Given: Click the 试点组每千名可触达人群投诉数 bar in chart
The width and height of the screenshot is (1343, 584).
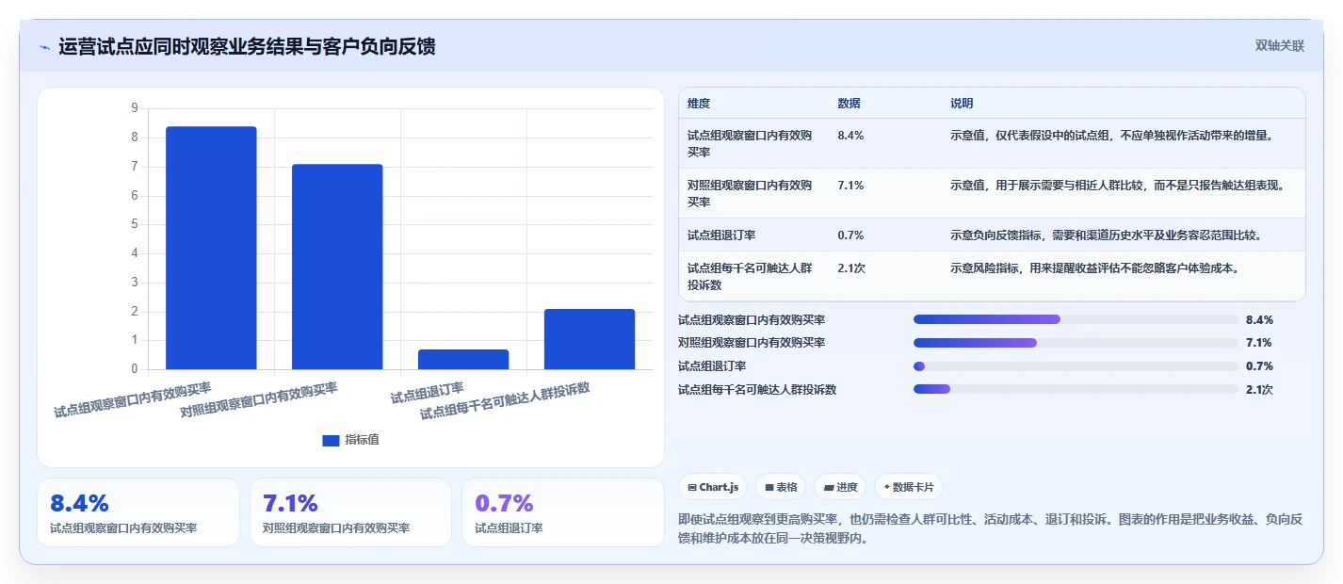Looking at the screenshot, I should tap(590, 339).
